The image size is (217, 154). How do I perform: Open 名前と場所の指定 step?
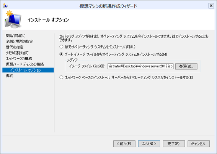coord(20,42)
